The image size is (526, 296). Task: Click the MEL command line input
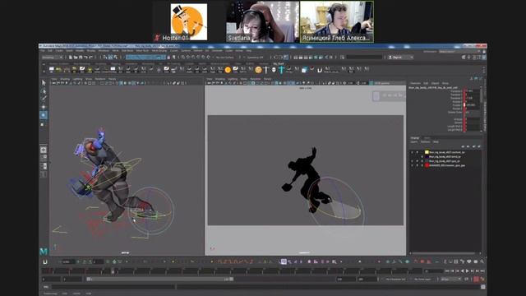pyautogui.click(x=113, y=287)
